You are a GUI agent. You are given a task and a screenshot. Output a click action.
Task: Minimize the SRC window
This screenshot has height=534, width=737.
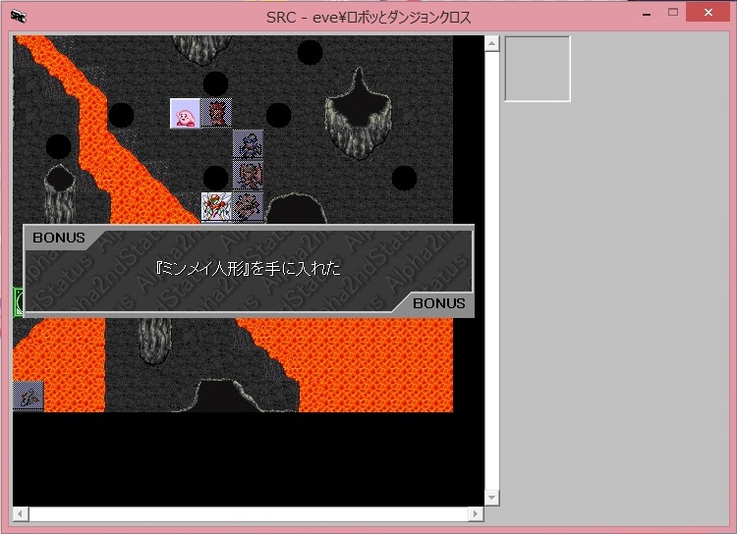pyautogui.click(x=647, y=14)
